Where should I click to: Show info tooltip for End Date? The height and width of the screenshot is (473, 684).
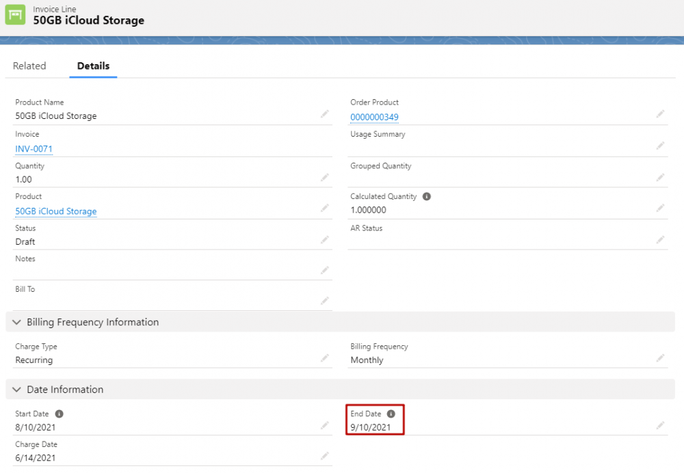pos(391,414)
